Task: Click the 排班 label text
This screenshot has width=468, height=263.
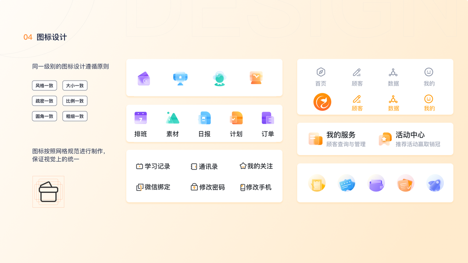Action: click(x=141, y=134)
